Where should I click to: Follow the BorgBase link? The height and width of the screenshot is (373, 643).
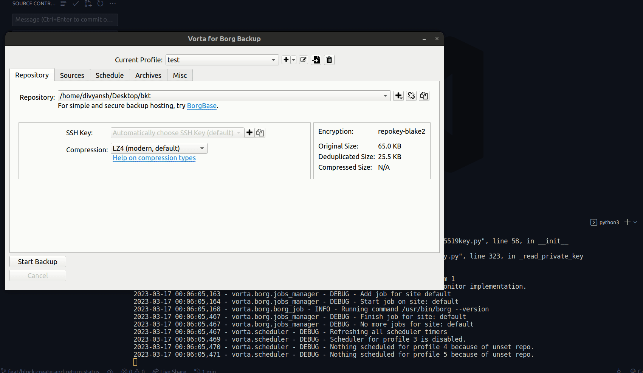tap(202, 106)
